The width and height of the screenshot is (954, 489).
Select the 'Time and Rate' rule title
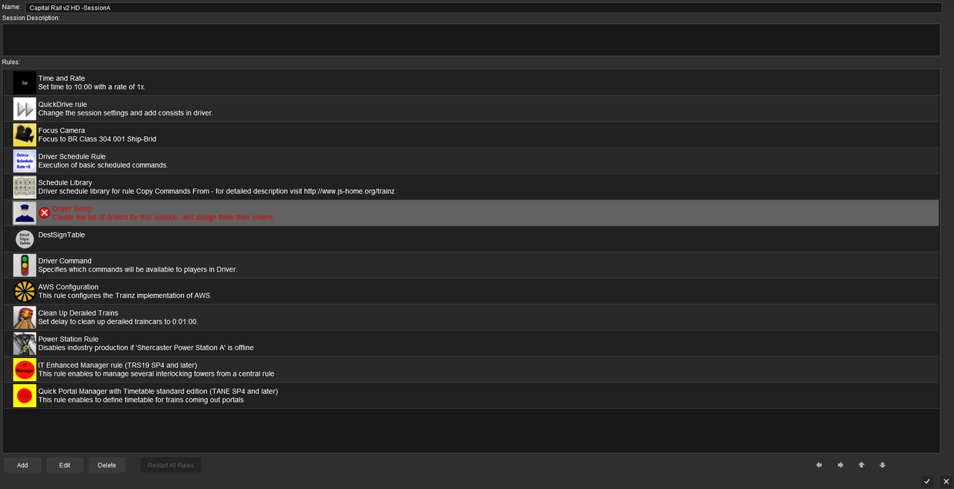(62, 78)
